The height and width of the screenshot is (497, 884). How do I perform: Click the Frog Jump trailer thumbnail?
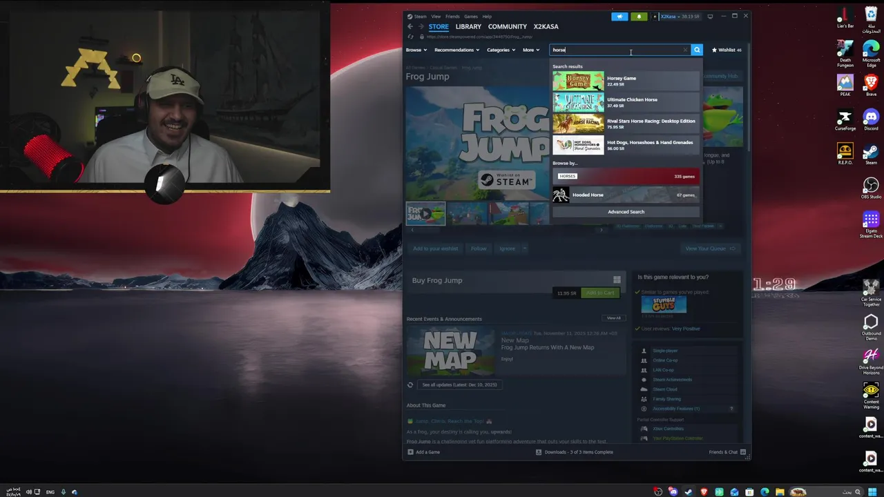click(425, 214)
